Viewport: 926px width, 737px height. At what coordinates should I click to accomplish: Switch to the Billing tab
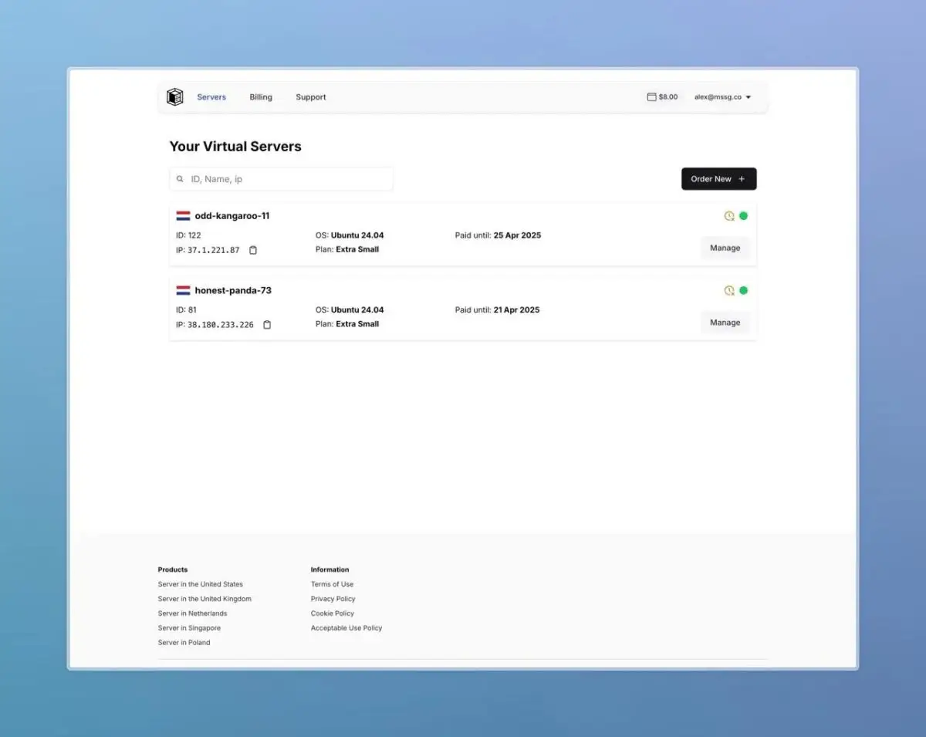(261, 97)
